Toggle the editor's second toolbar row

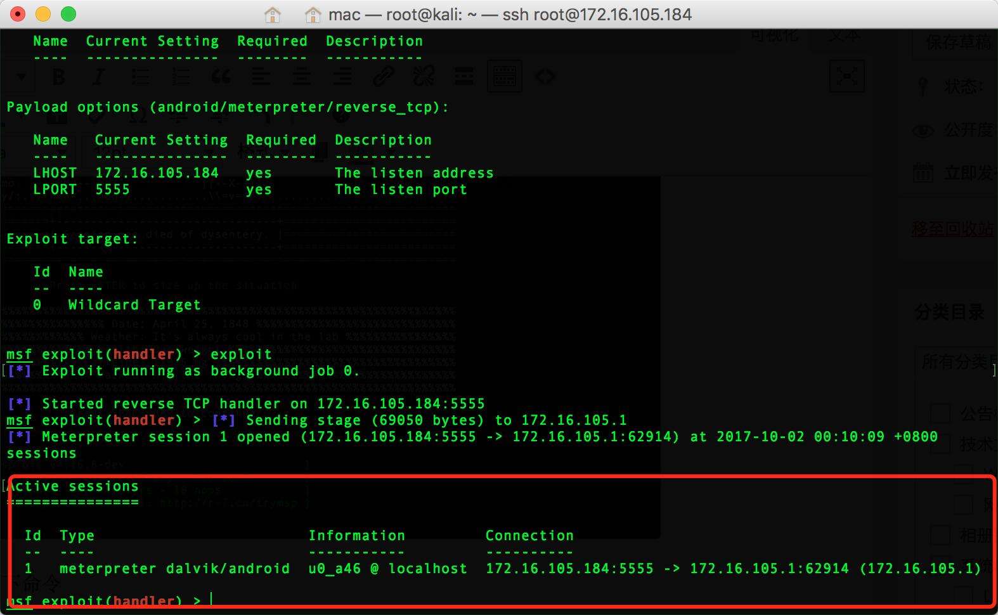click(x=505, y=77)
